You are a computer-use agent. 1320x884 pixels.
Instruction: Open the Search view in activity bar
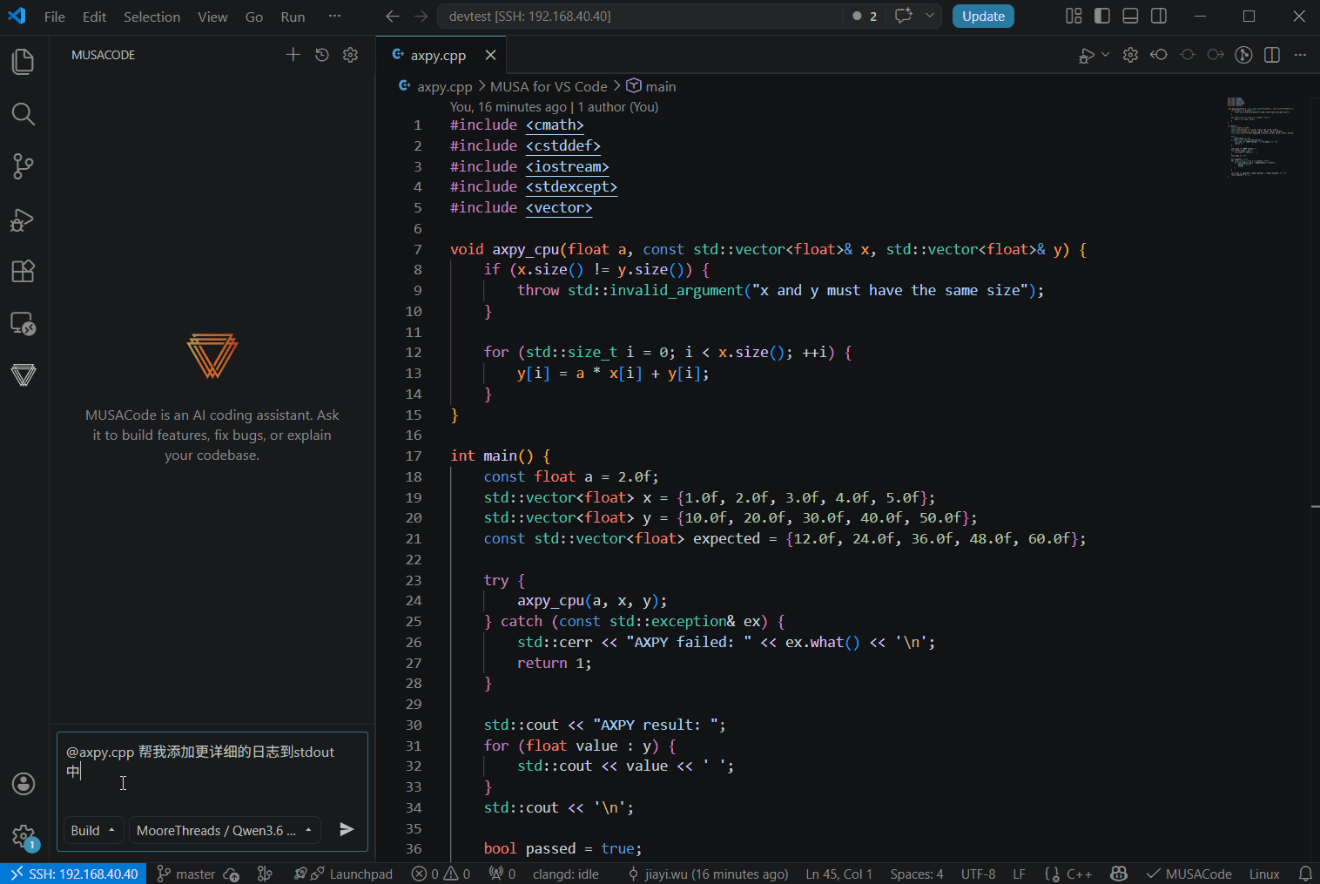(24, 114)
